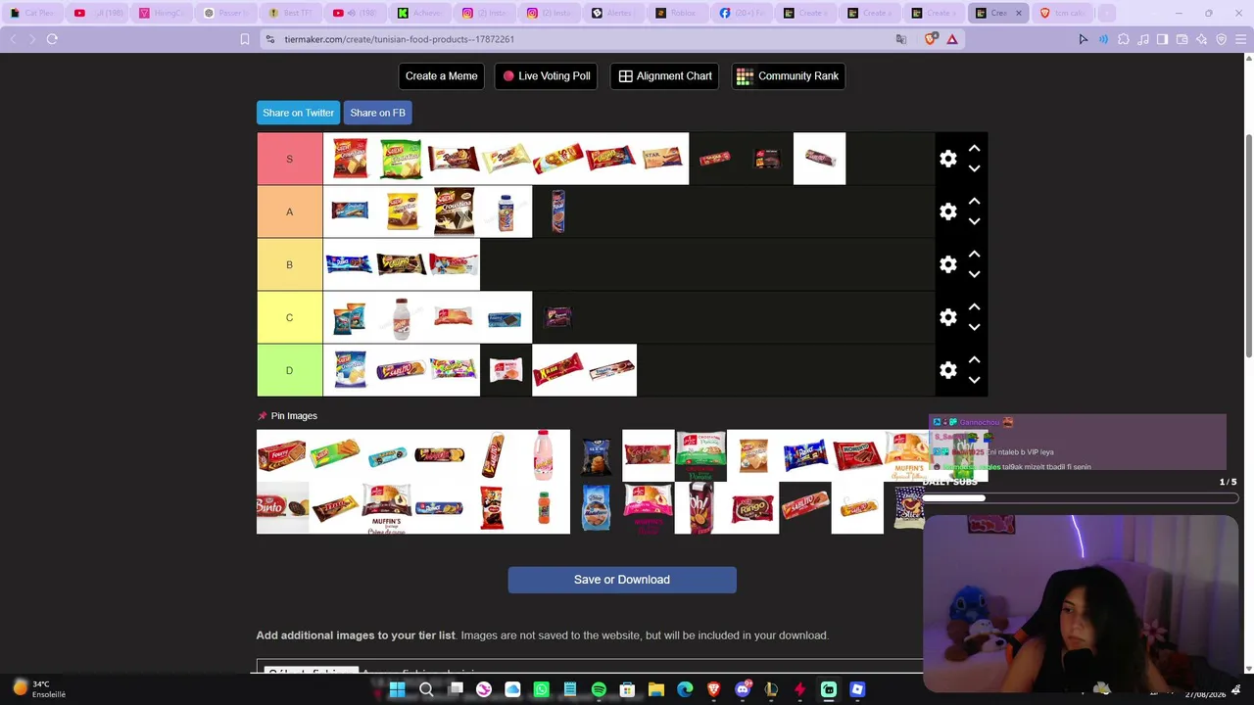Move the D tier row down
1254x705 pixels.
click(x=974, y=380)
